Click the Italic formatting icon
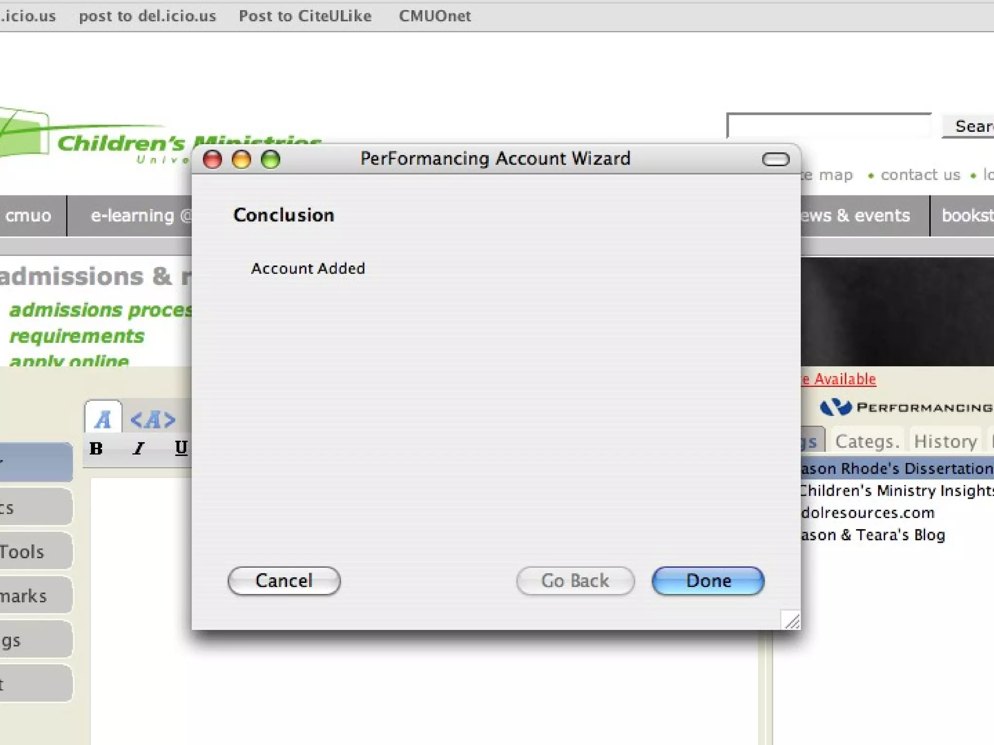 (x=139, y=449)
